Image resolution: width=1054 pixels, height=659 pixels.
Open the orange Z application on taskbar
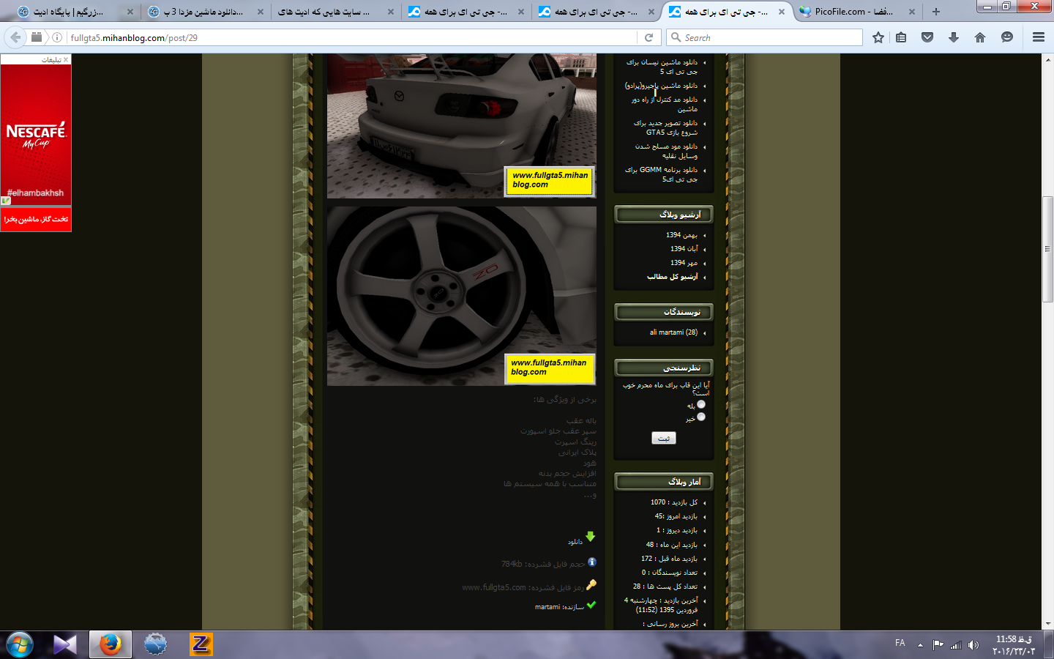pyautogui.click(x=201, y=644)
